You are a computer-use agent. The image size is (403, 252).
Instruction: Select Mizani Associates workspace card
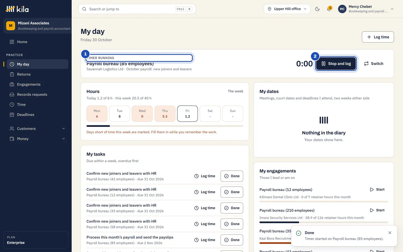38,26
